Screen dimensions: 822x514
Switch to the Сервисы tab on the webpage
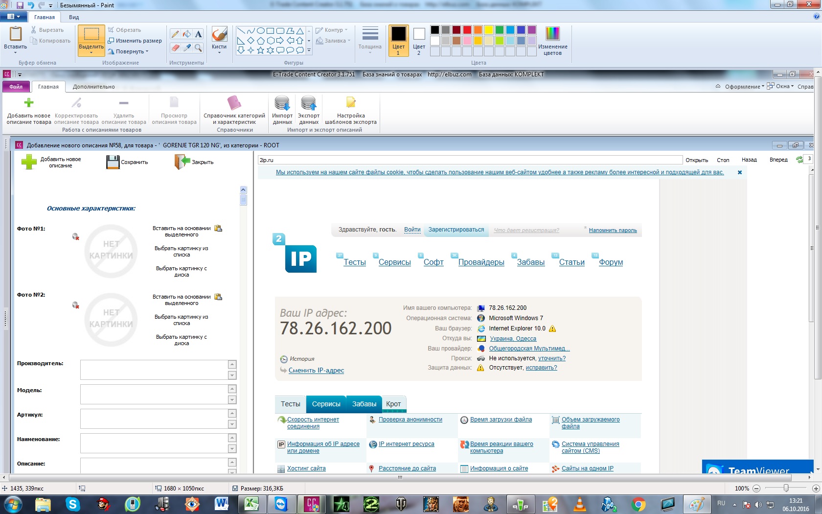[x=326, y=404]
